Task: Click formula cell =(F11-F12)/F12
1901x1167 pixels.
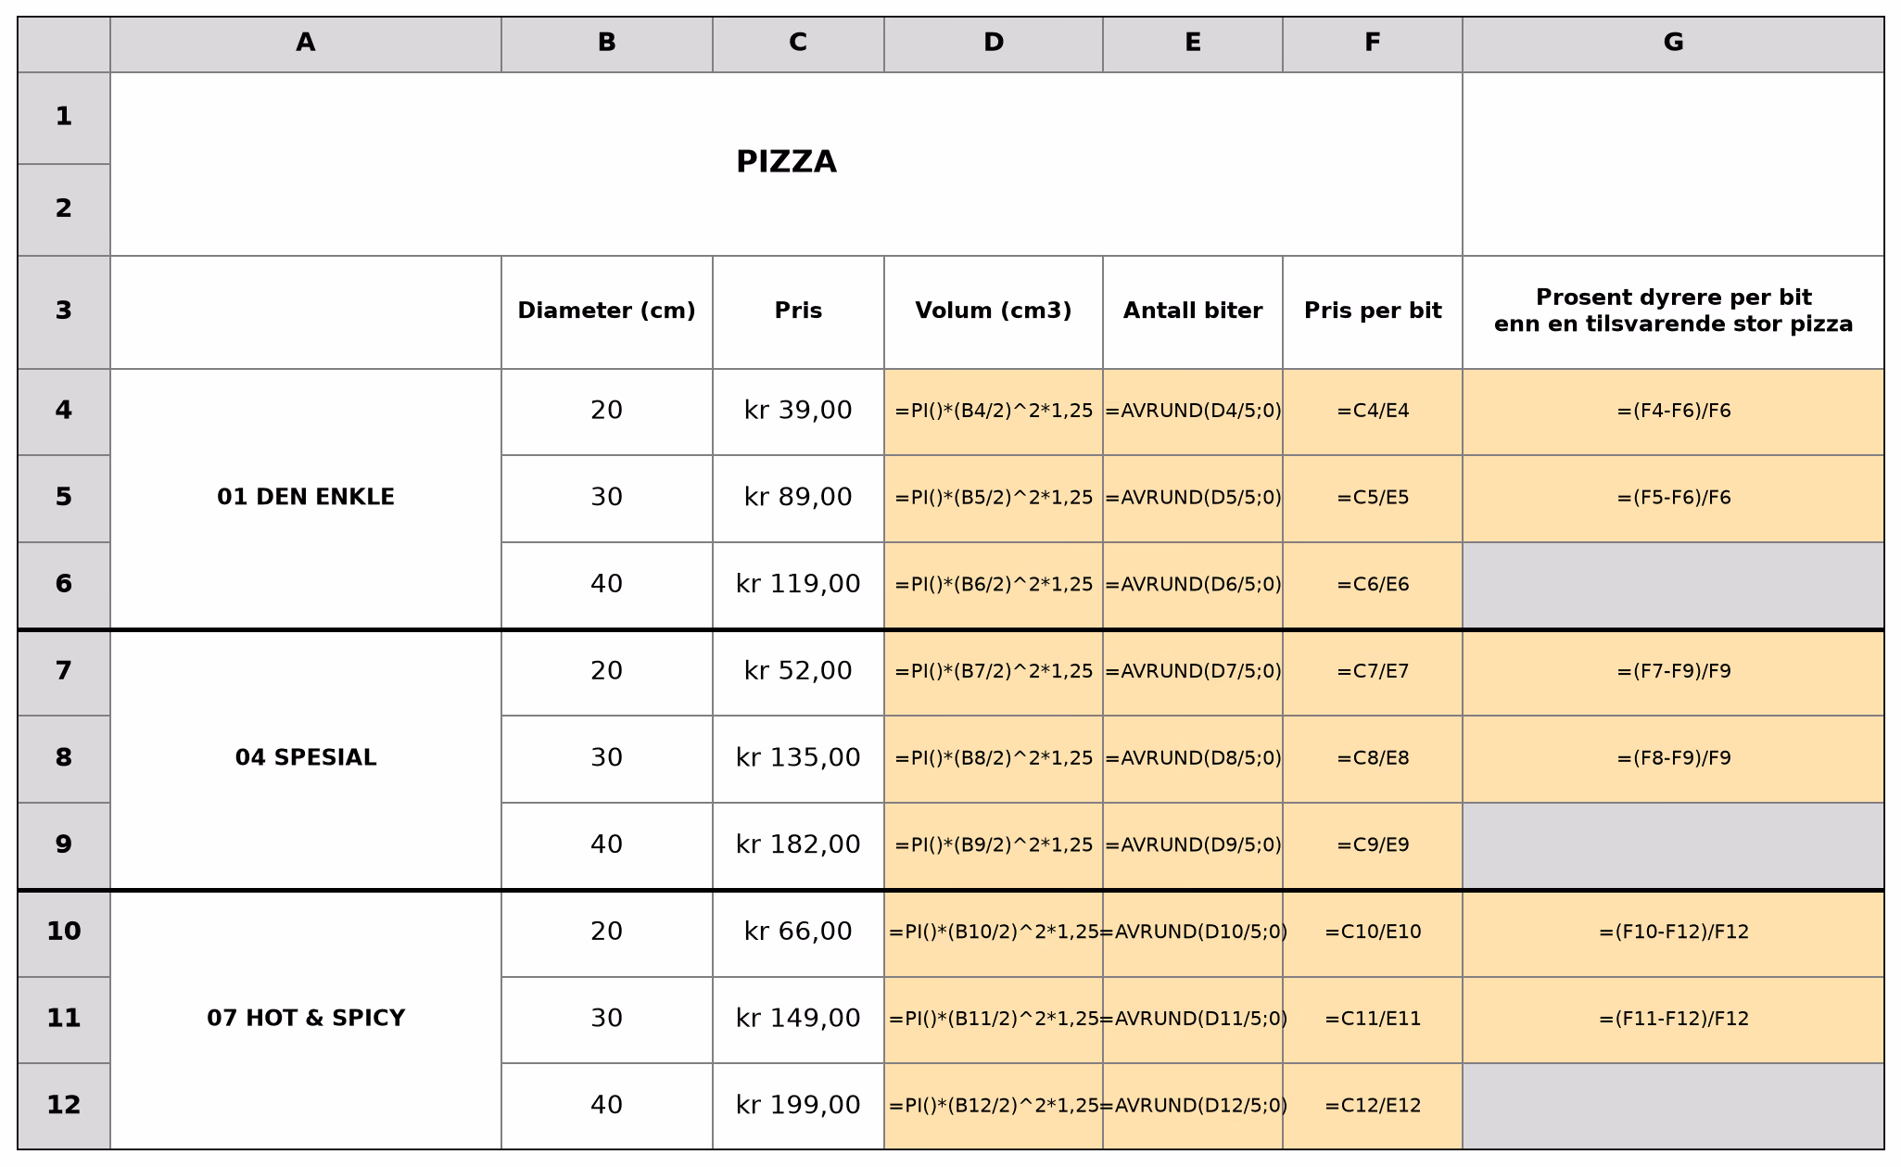Action: pos(1673,1020)
